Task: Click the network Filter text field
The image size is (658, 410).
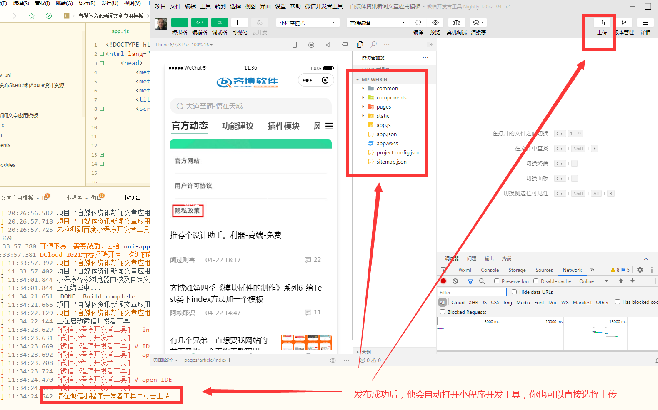Action: (x=472, y=292)
